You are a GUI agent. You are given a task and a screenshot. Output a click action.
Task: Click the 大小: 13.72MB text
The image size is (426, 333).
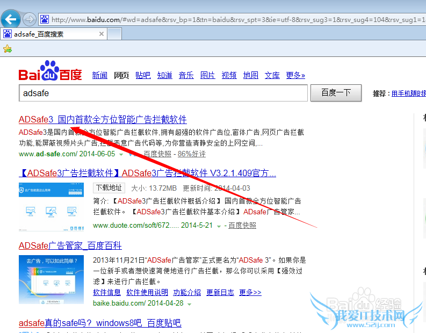(x=154, y=188)
